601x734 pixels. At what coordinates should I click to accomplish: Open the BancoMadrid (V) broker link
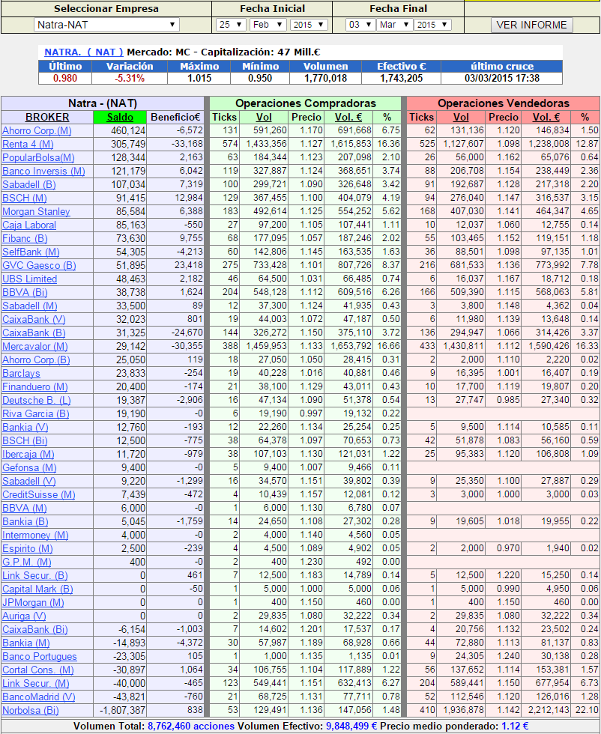pyautogui.click(x=39, y=697)
